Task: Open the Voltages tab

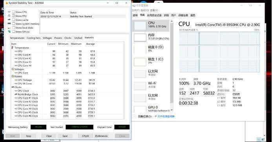Action: (x=47, y=38)
